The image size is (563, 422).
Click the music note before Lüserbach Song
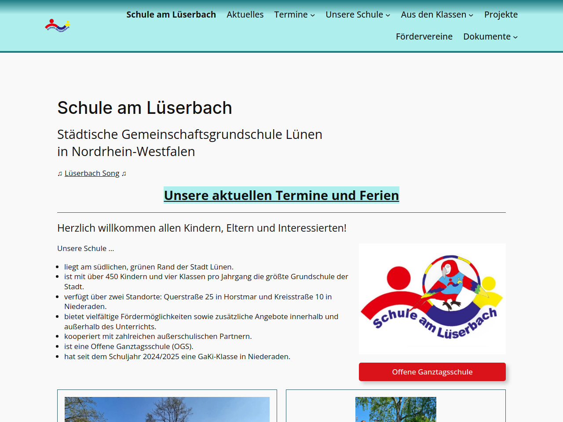point(60,174)
